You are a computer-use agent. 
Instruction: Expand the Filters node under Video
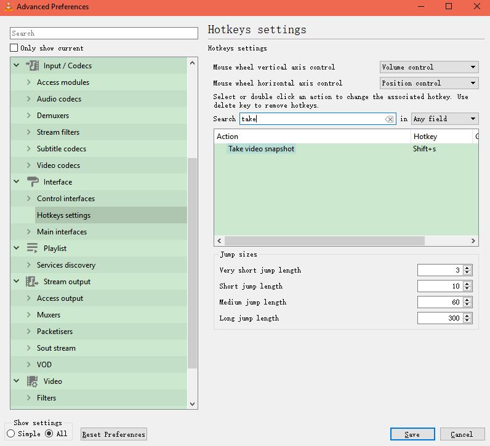point(29,397)
